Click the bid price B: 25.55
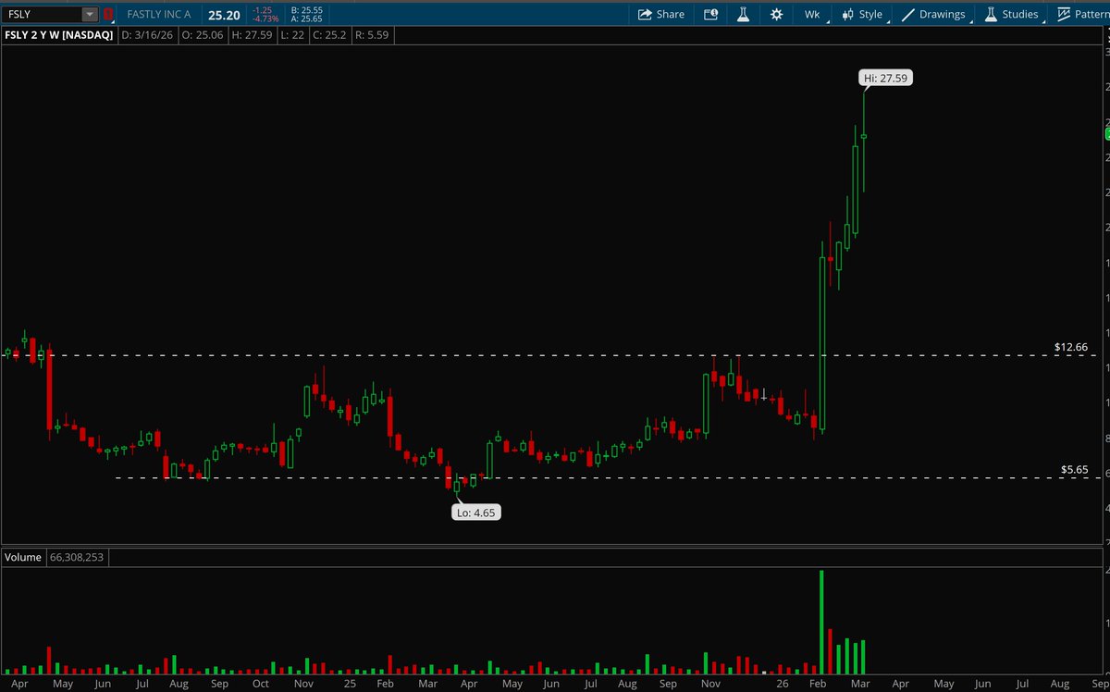This screenshot has height=692, width=1110. [x=306, y=9]
